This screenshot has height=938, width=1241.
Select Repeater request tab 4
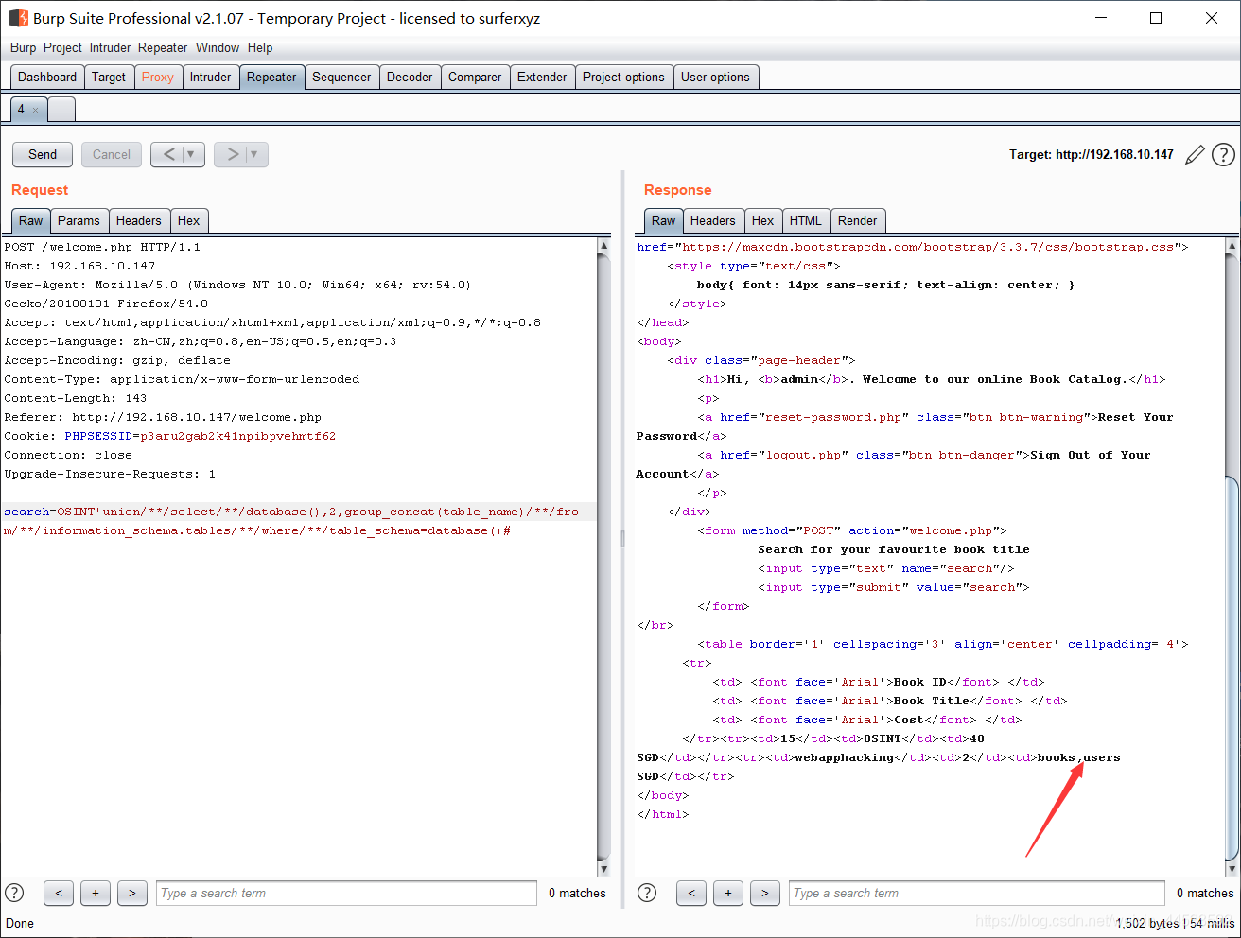click(x=21, y=110)
